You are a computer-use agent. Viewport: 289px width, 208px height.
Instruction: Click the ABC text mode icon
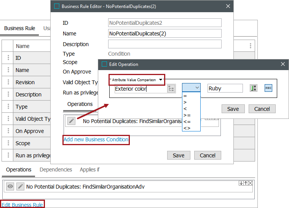pyautogui.click(x=268, y=88)
